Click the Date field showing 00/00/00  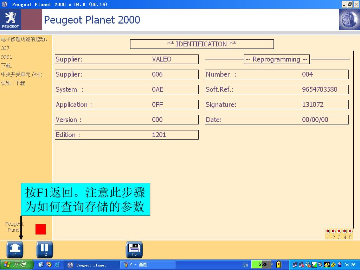[x=277, y=120]
